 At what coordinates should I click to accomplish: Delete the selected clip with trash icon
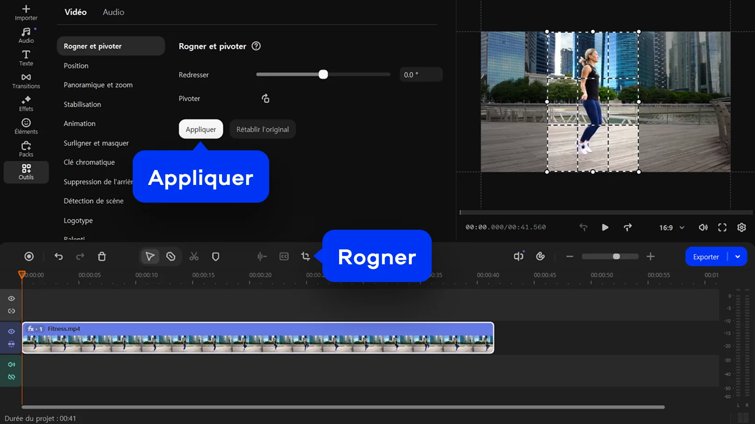102,256
